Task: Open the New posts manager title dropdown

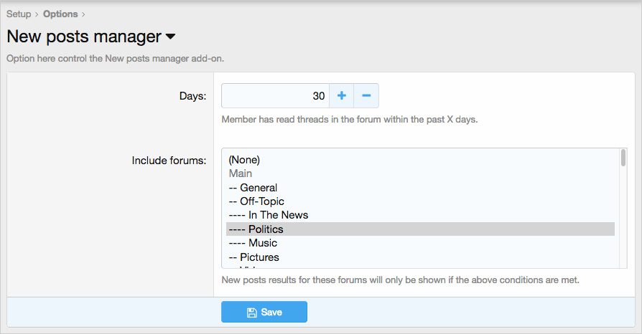Action: click(x=170, y=37)
